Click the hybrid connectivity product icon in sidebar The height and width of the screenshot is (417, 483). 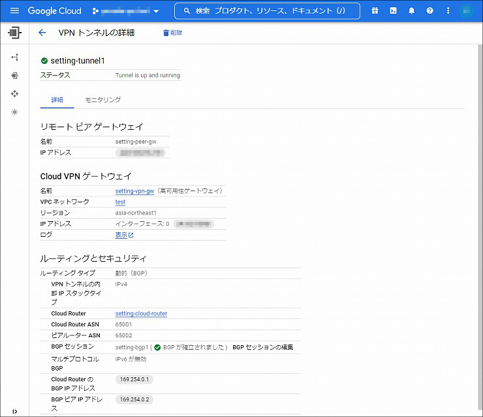(x=14, y=33)
